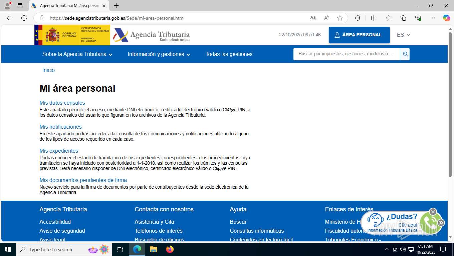Click the Gobierno de España Ministerio de Hacienda logo
The image size is (454, 256).
(x=72, y=35)
